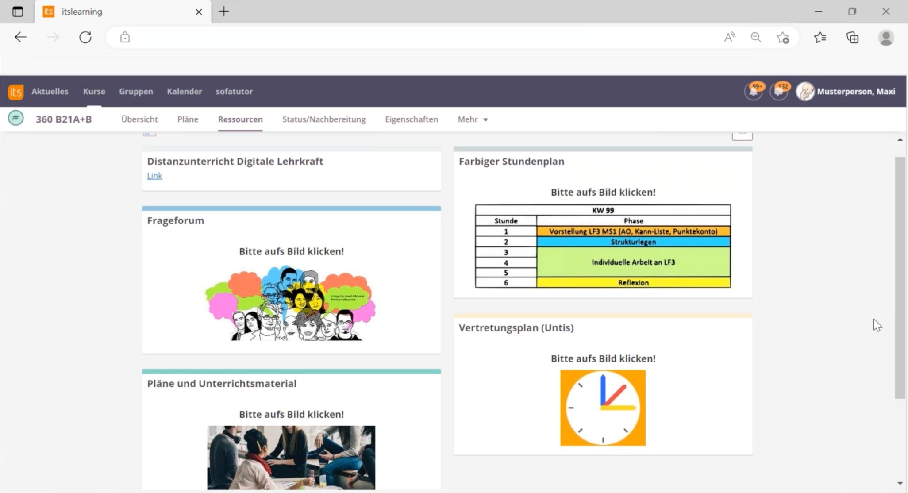Open notifications via the bell showing 99+

point(752,91)
